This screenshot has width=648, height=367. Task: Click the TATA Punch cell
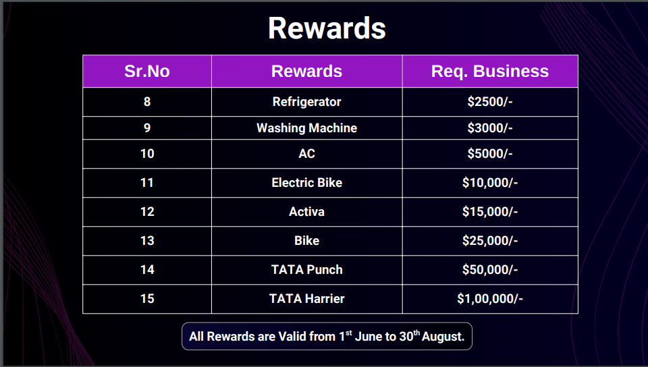tap(306, 270)
